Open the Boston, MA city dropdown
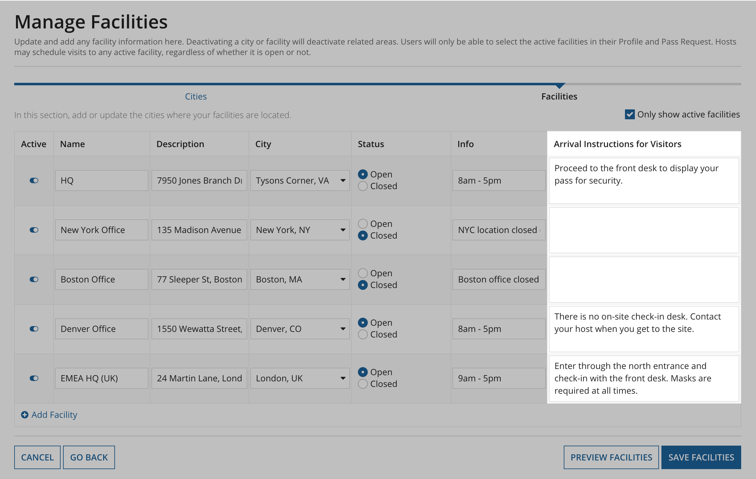Viewport: 756px width, 479px height. pos(300,279)
